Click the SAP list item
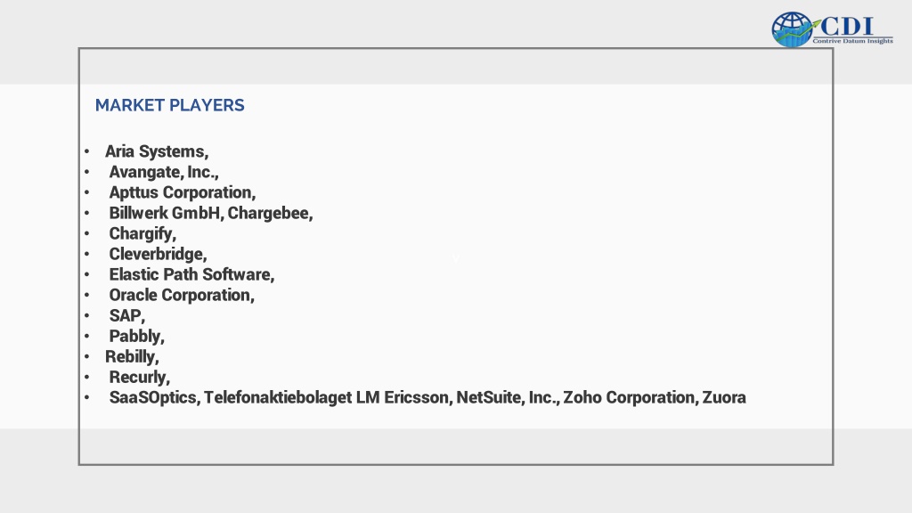The height and width of the screenshot is (513, 912). click(126, 316)
